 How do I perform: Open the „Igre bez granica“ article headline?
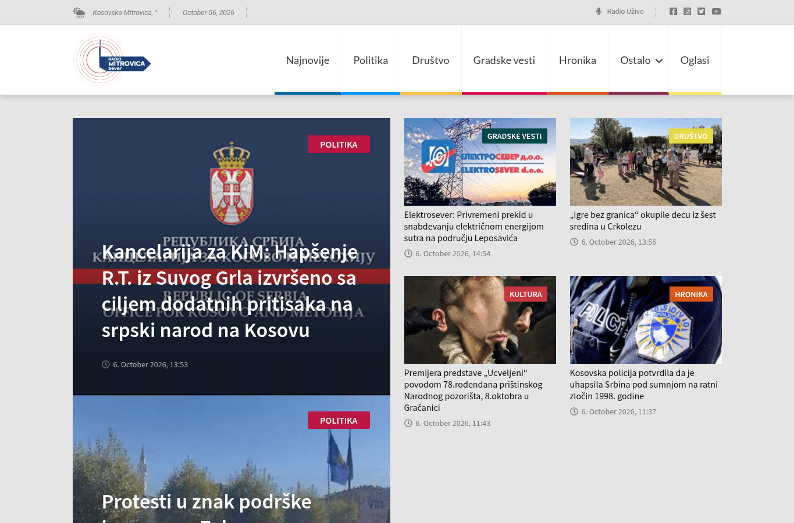pyautogui.click(x=643, y=221)
